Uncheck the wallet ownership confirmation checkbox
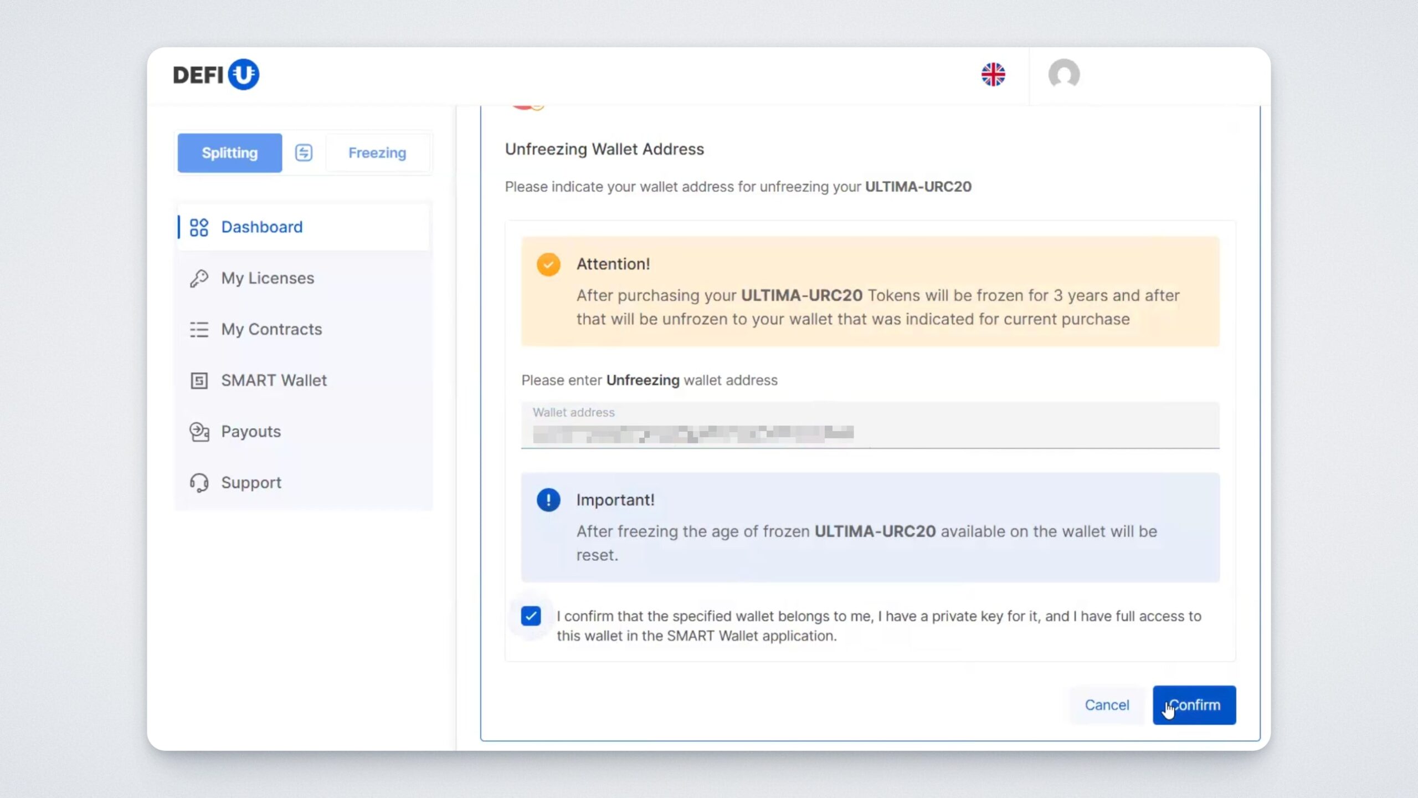Screen dimensions: 1418x798 (531, 616)
